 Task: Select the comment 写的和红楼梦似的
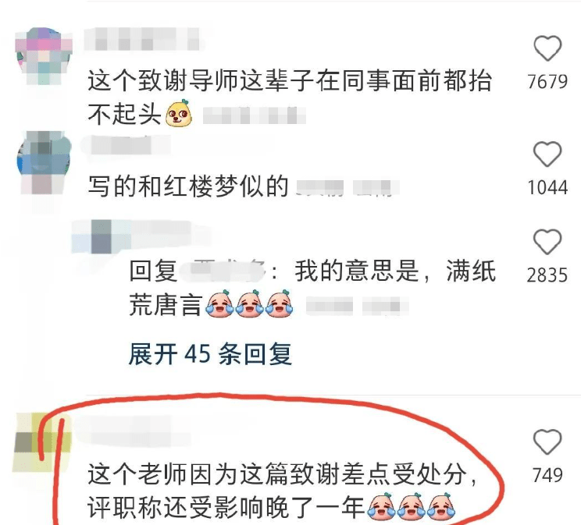(188, 186)
